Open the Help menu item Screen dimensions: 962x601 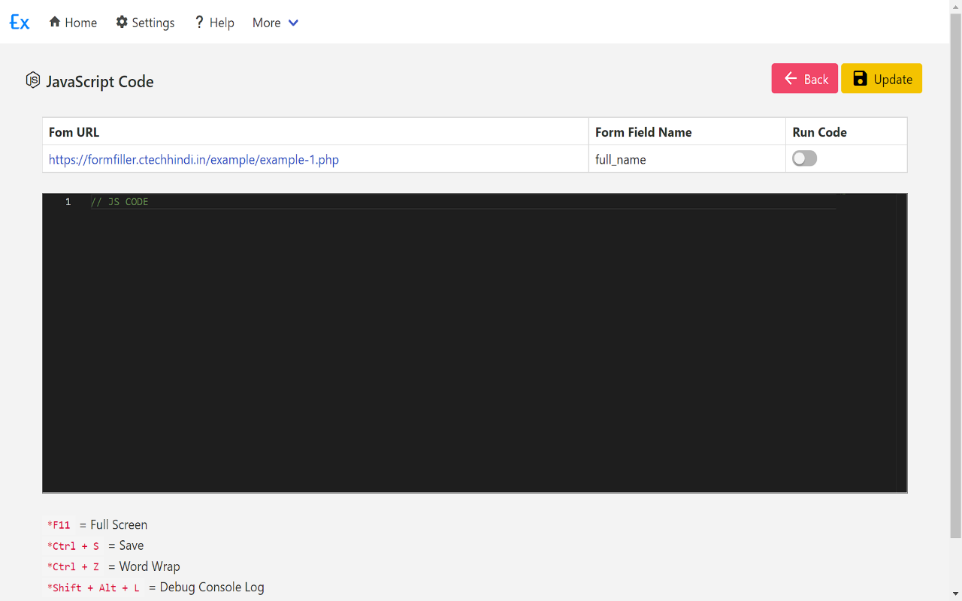(x=214, y=23)
